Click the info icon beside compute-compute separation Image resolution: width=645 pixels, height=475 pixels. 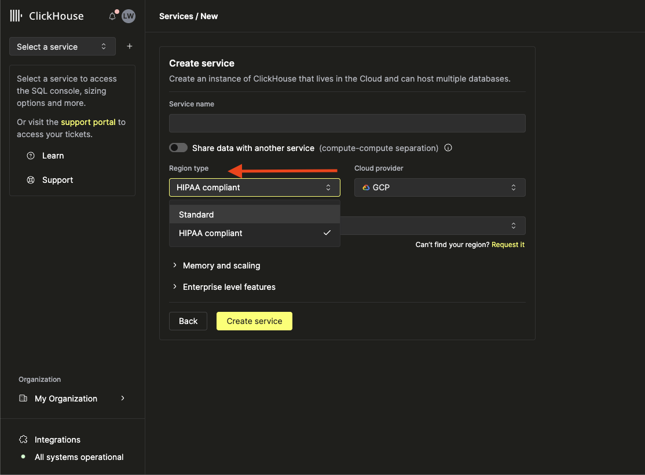click(x=448, y=148)
